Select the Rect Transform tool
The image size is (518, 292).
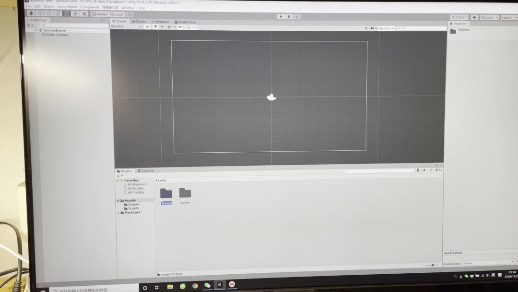(66, 13)
